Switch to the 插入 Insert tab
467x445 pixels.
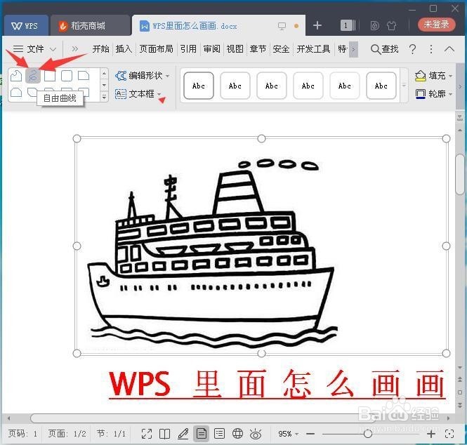click(124, 49)
